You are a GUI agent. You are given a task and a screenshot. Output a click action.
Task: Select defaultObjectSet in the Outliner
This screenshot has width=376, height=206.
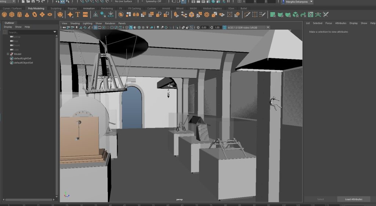[23, 63]
